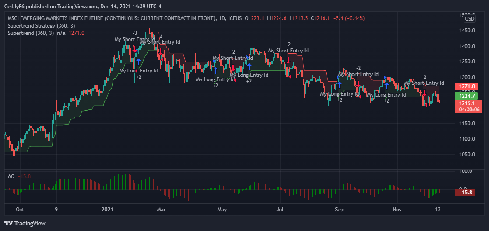Click the ICEUS exchange label
This screenshot has height=231, width=489.
point(235,19)
